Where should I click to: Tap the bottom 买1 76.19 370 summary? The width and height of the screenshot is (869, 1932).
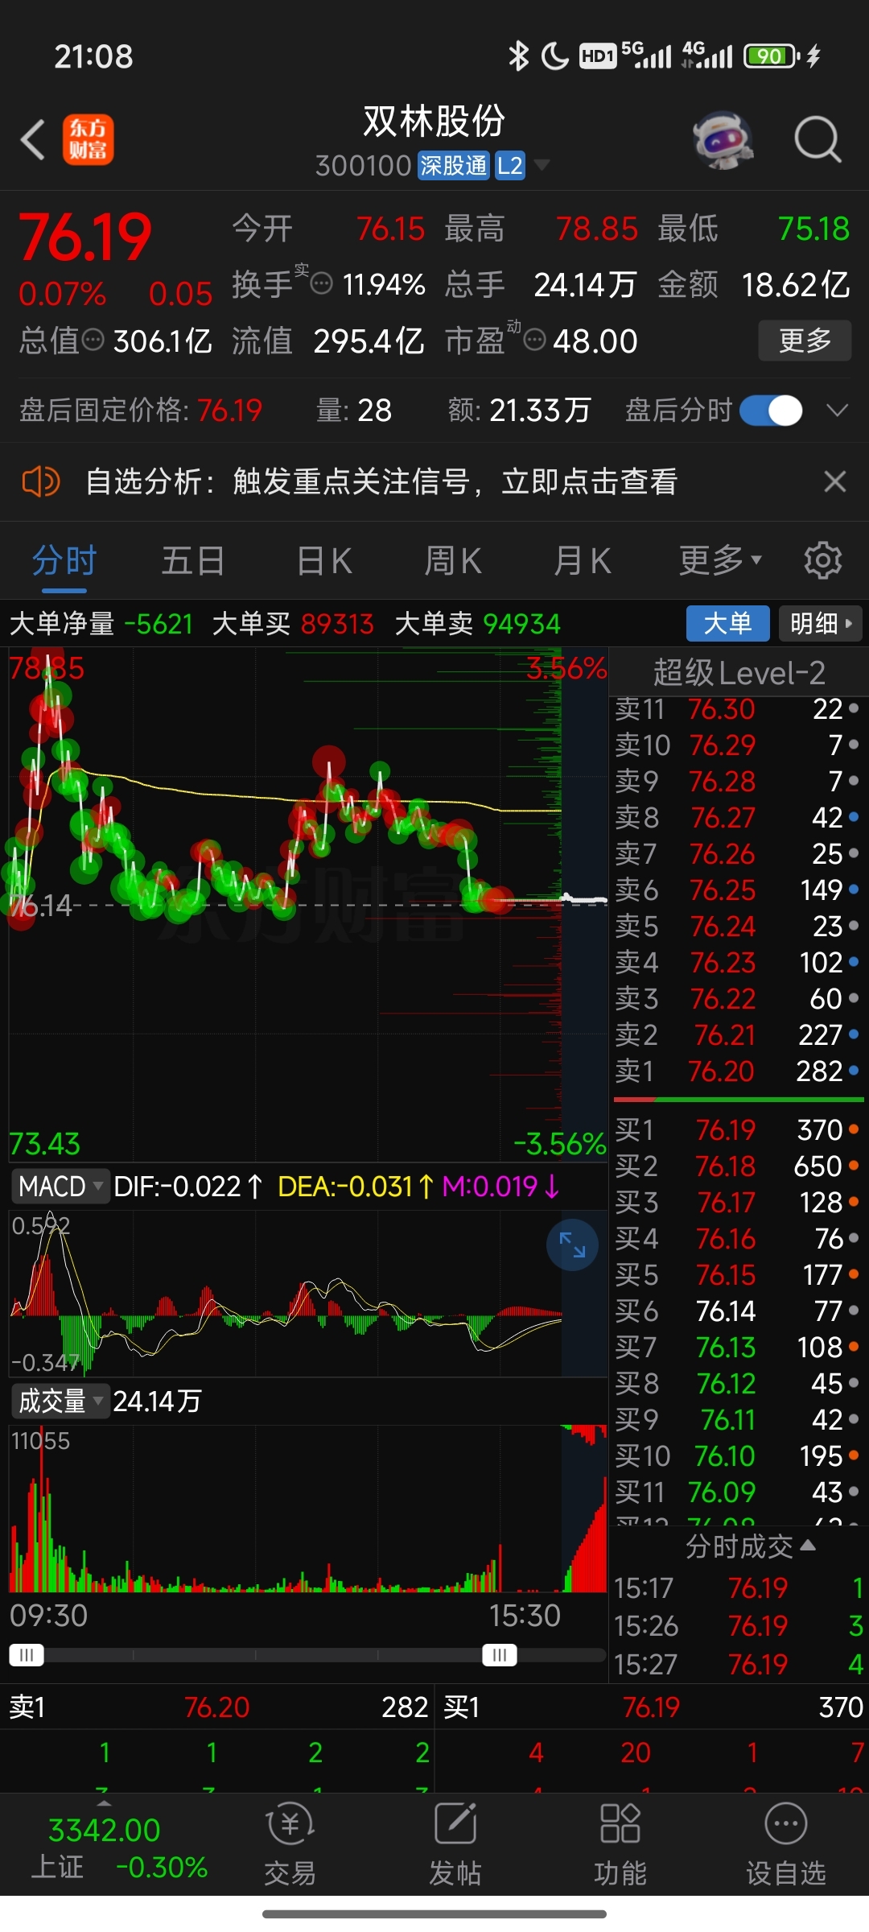pos(652,1707)
